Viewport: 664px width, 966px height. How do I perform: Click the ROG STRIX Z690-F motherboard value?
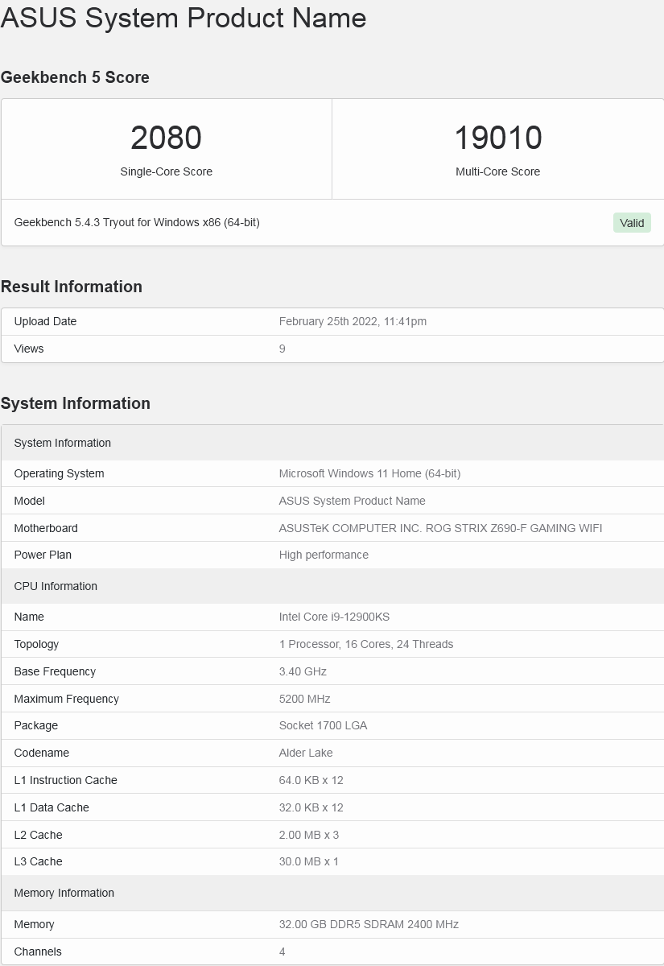pos(440,528)
